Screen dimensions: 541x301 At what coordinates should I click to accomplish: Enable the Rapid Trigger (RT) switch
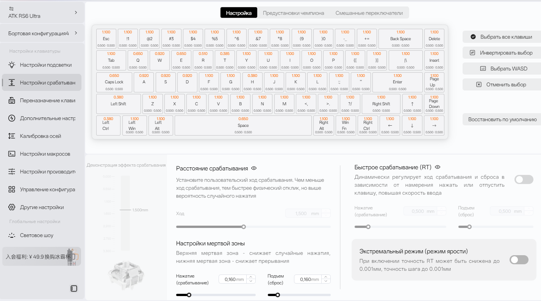[x=524, y=179]
